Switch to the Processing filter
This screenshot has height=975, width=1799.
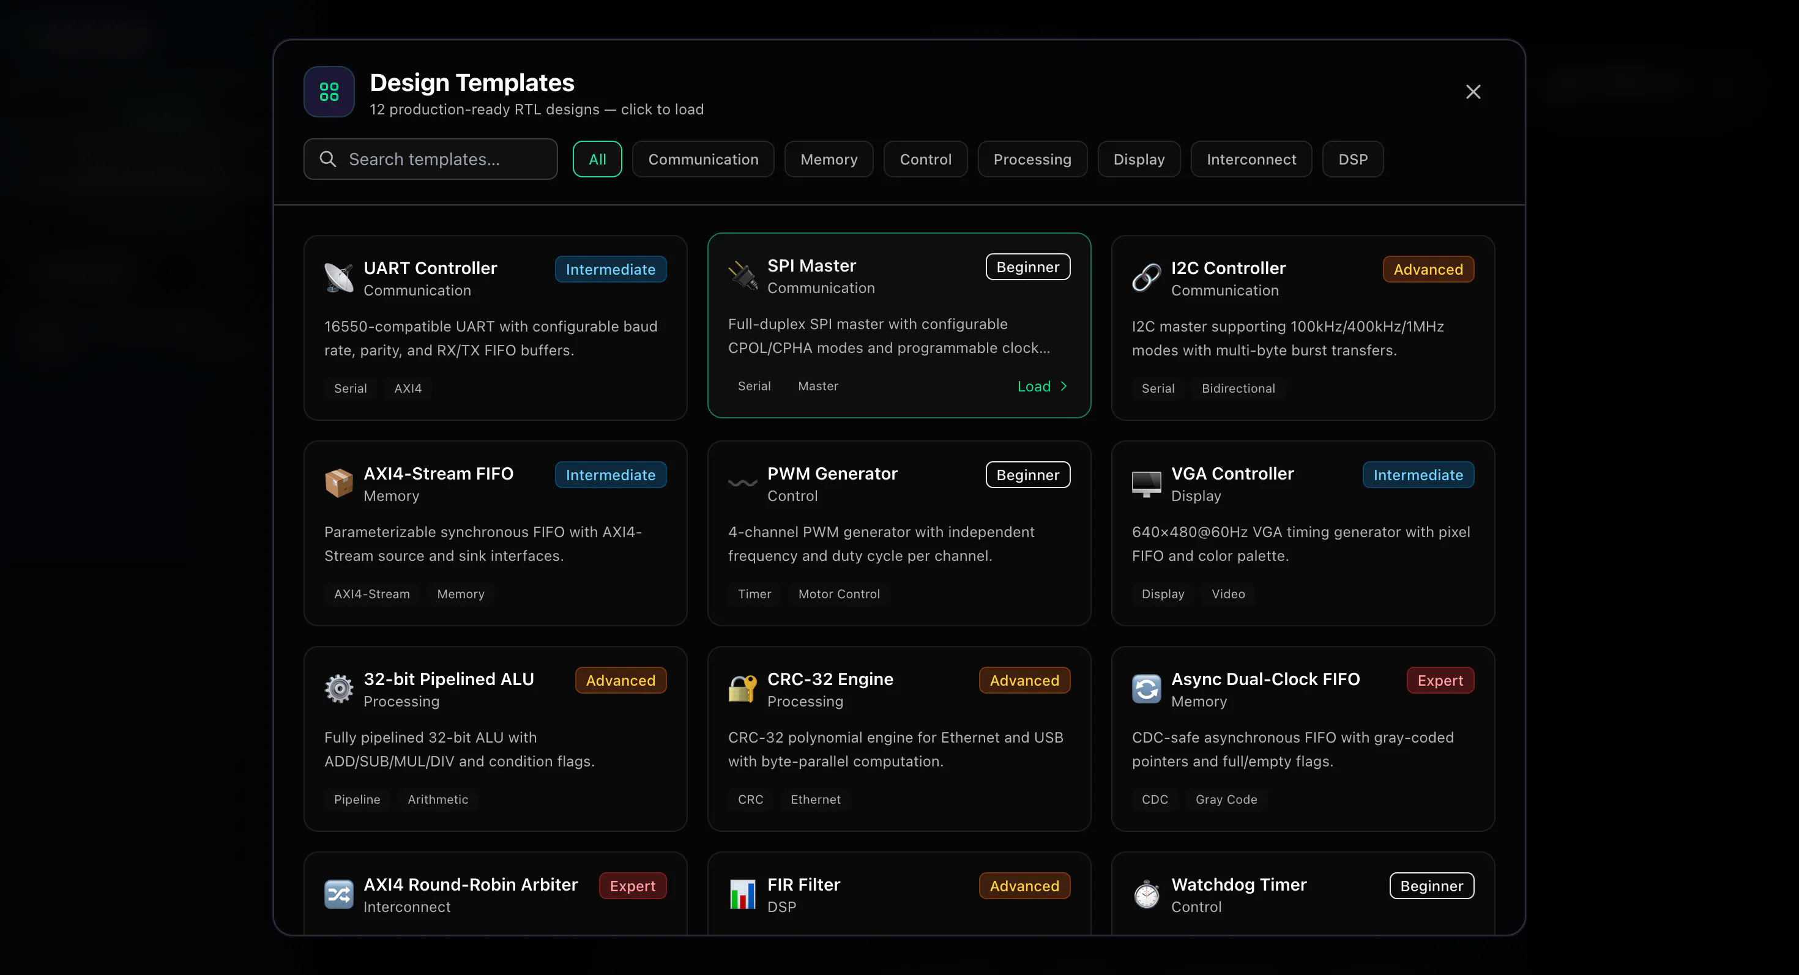click(x=1032, y=159)
